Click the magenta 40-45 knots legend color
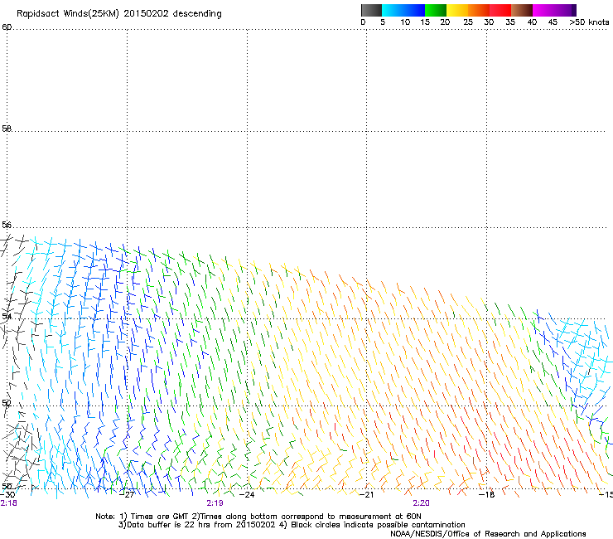 [x=543, y=10]
